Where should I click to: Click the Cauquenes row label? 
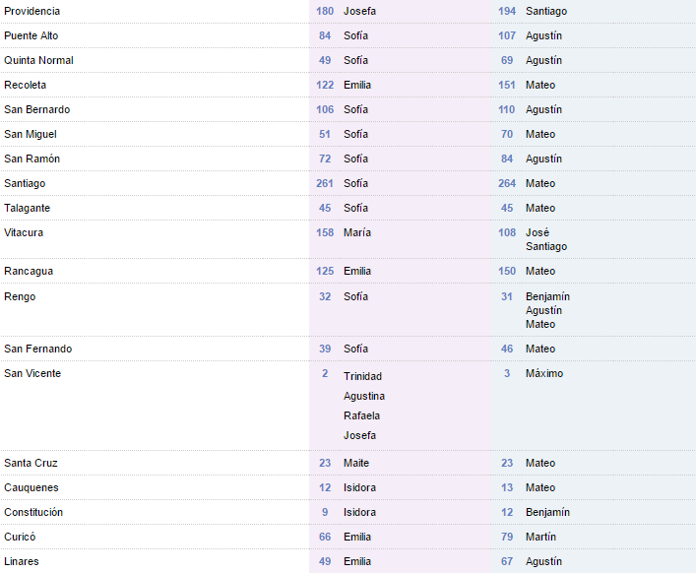32,487
